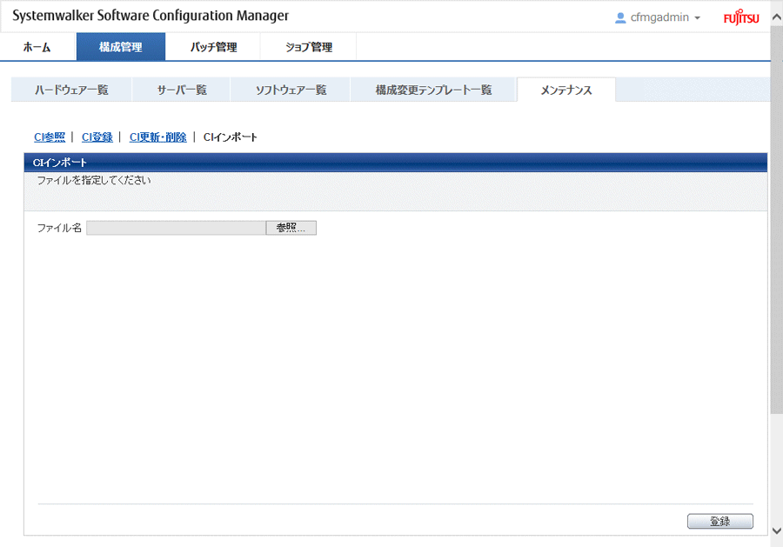Follow the CI更新・削除 link

(x=157, y=137)
